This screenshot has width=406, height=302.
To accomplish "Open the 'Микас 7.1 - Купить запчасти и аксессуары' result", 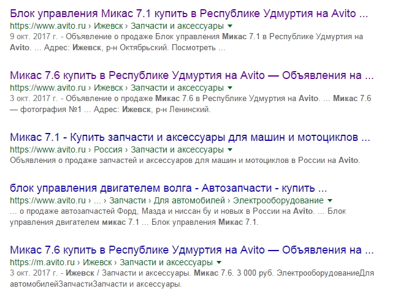I will point(190,137).
